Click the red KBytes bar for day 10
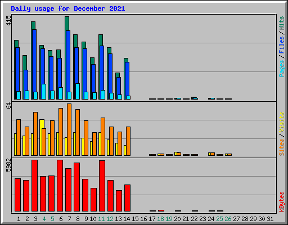Image resolution: width=288 pixels, height=225 pixels. tap(93, 200)
